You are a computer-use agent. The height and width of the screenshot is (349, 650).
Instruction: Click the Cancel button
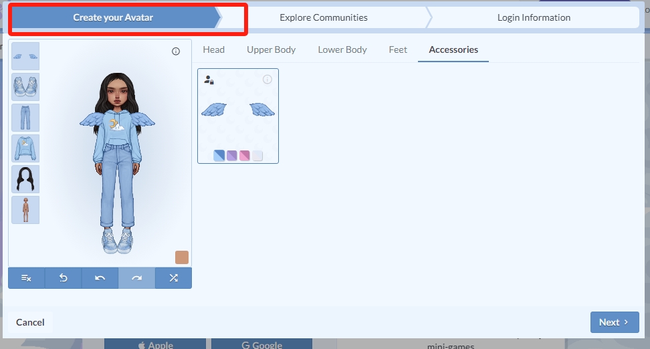point(30,322)
